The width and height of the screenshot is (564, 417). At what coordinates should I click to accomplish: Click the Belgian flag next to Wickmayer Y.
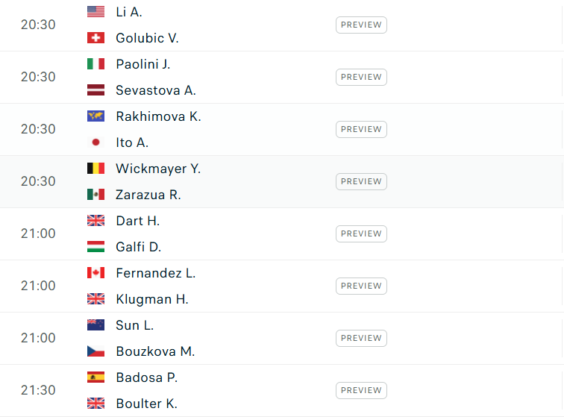click(95, 169)
